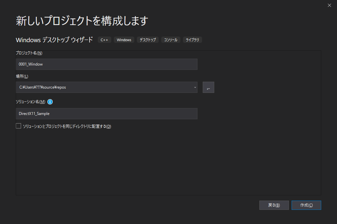Open the browse button next to 場所 field
Screen dimensions: 337x224
tap(208, 87)
